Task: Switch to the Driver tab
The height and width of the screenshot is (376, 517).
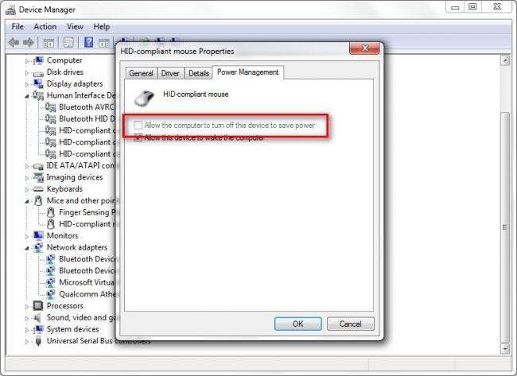Action: [x=170, y=73]
